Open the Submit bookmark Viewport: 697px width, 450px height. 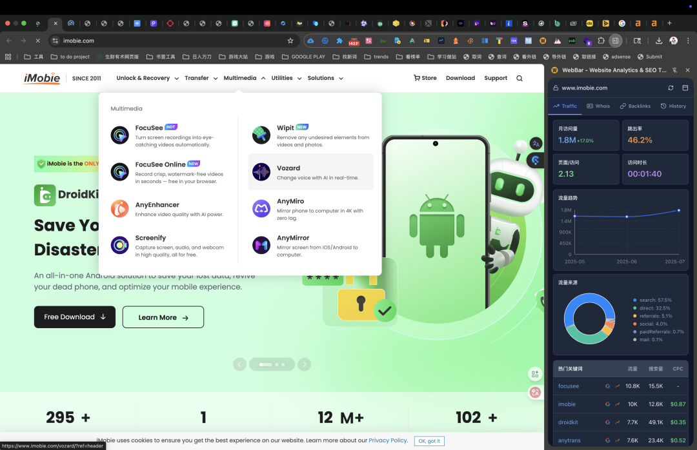(x=650, y=57)
